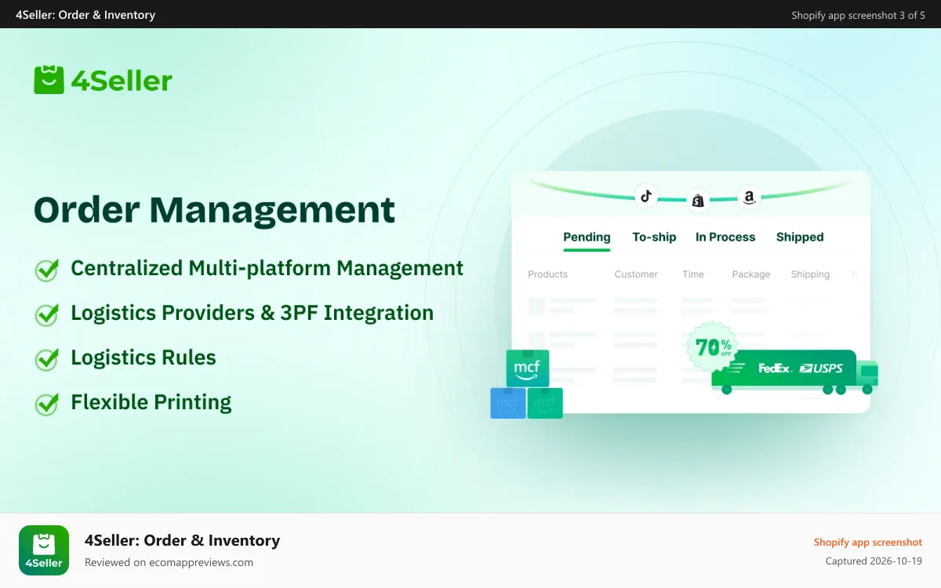The height and width of the screenshot is (588, 941).
Task: Click the Shopify bag platform icon
Action: (697, 201)
